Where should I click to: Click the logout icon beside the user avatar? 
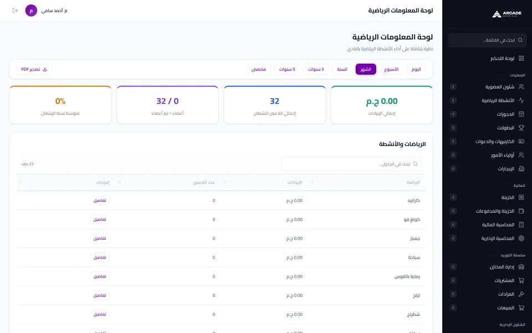click(x=15, y=11)
